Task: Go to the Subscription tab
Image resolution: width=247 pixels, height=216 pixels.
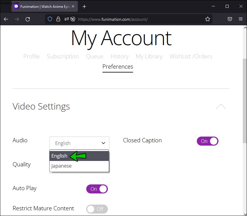Action: (63, 57)
